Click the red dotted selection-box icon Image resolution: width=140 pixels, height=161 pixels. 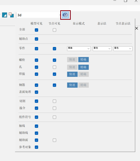coord(11,15)
